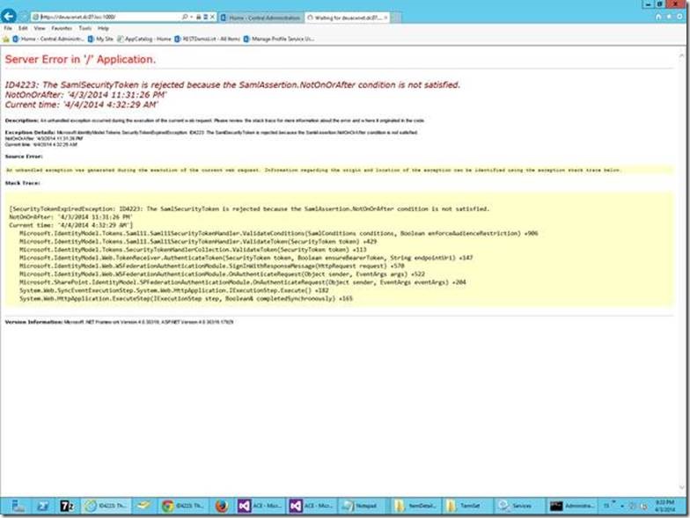Viewport: 690px width, 518px height.
Task: Click the 'Current time: 4/4/2014 4:32:29 AM' red line
Action: (81, 105)
